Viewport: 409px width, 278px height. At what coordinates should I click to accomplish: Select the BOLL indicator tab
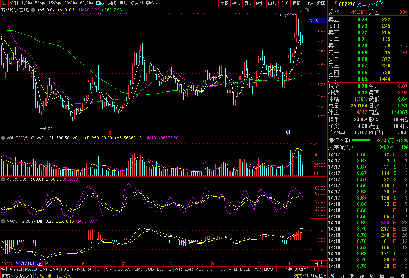[x=245, y=269]
